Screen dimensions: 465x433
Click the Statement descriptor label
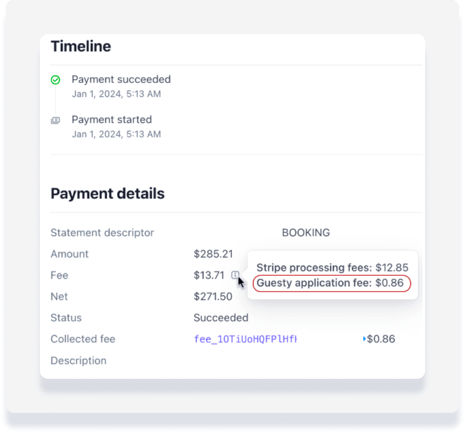click(102, 233)
